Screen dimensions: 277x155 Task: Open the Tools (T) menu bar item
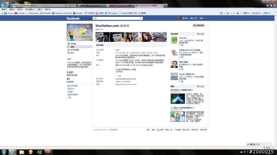click(x=39, y=9)
